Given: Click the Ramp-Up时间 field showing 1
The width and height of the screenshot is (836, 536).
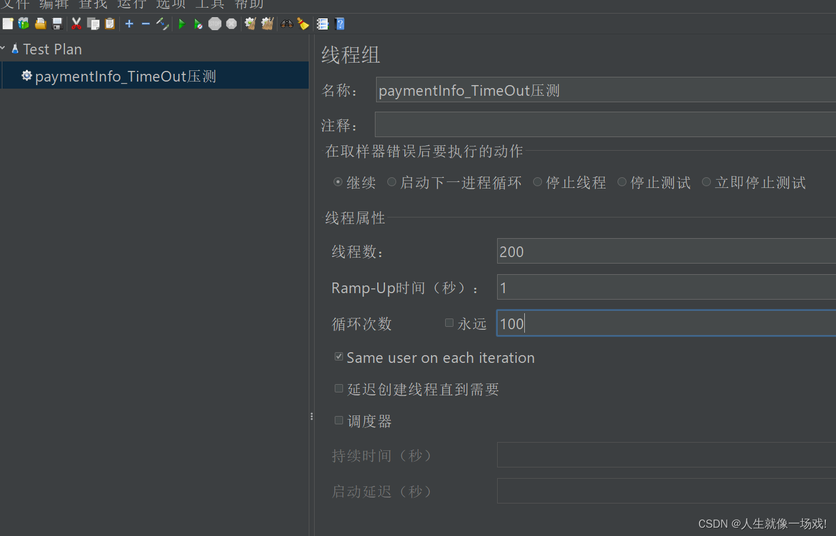Looking at the screenshot, I should click(667, 287).
